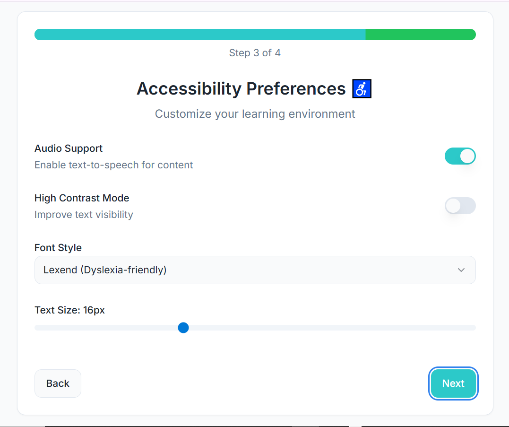Click the "Audio Support" label text
The image size is (509, 427).
69,148
